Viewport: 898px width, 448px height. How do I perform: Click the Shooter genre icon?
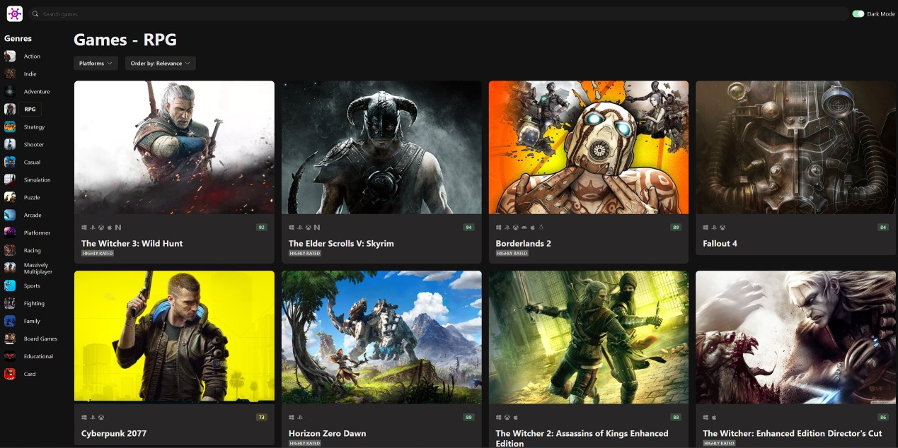10,144
